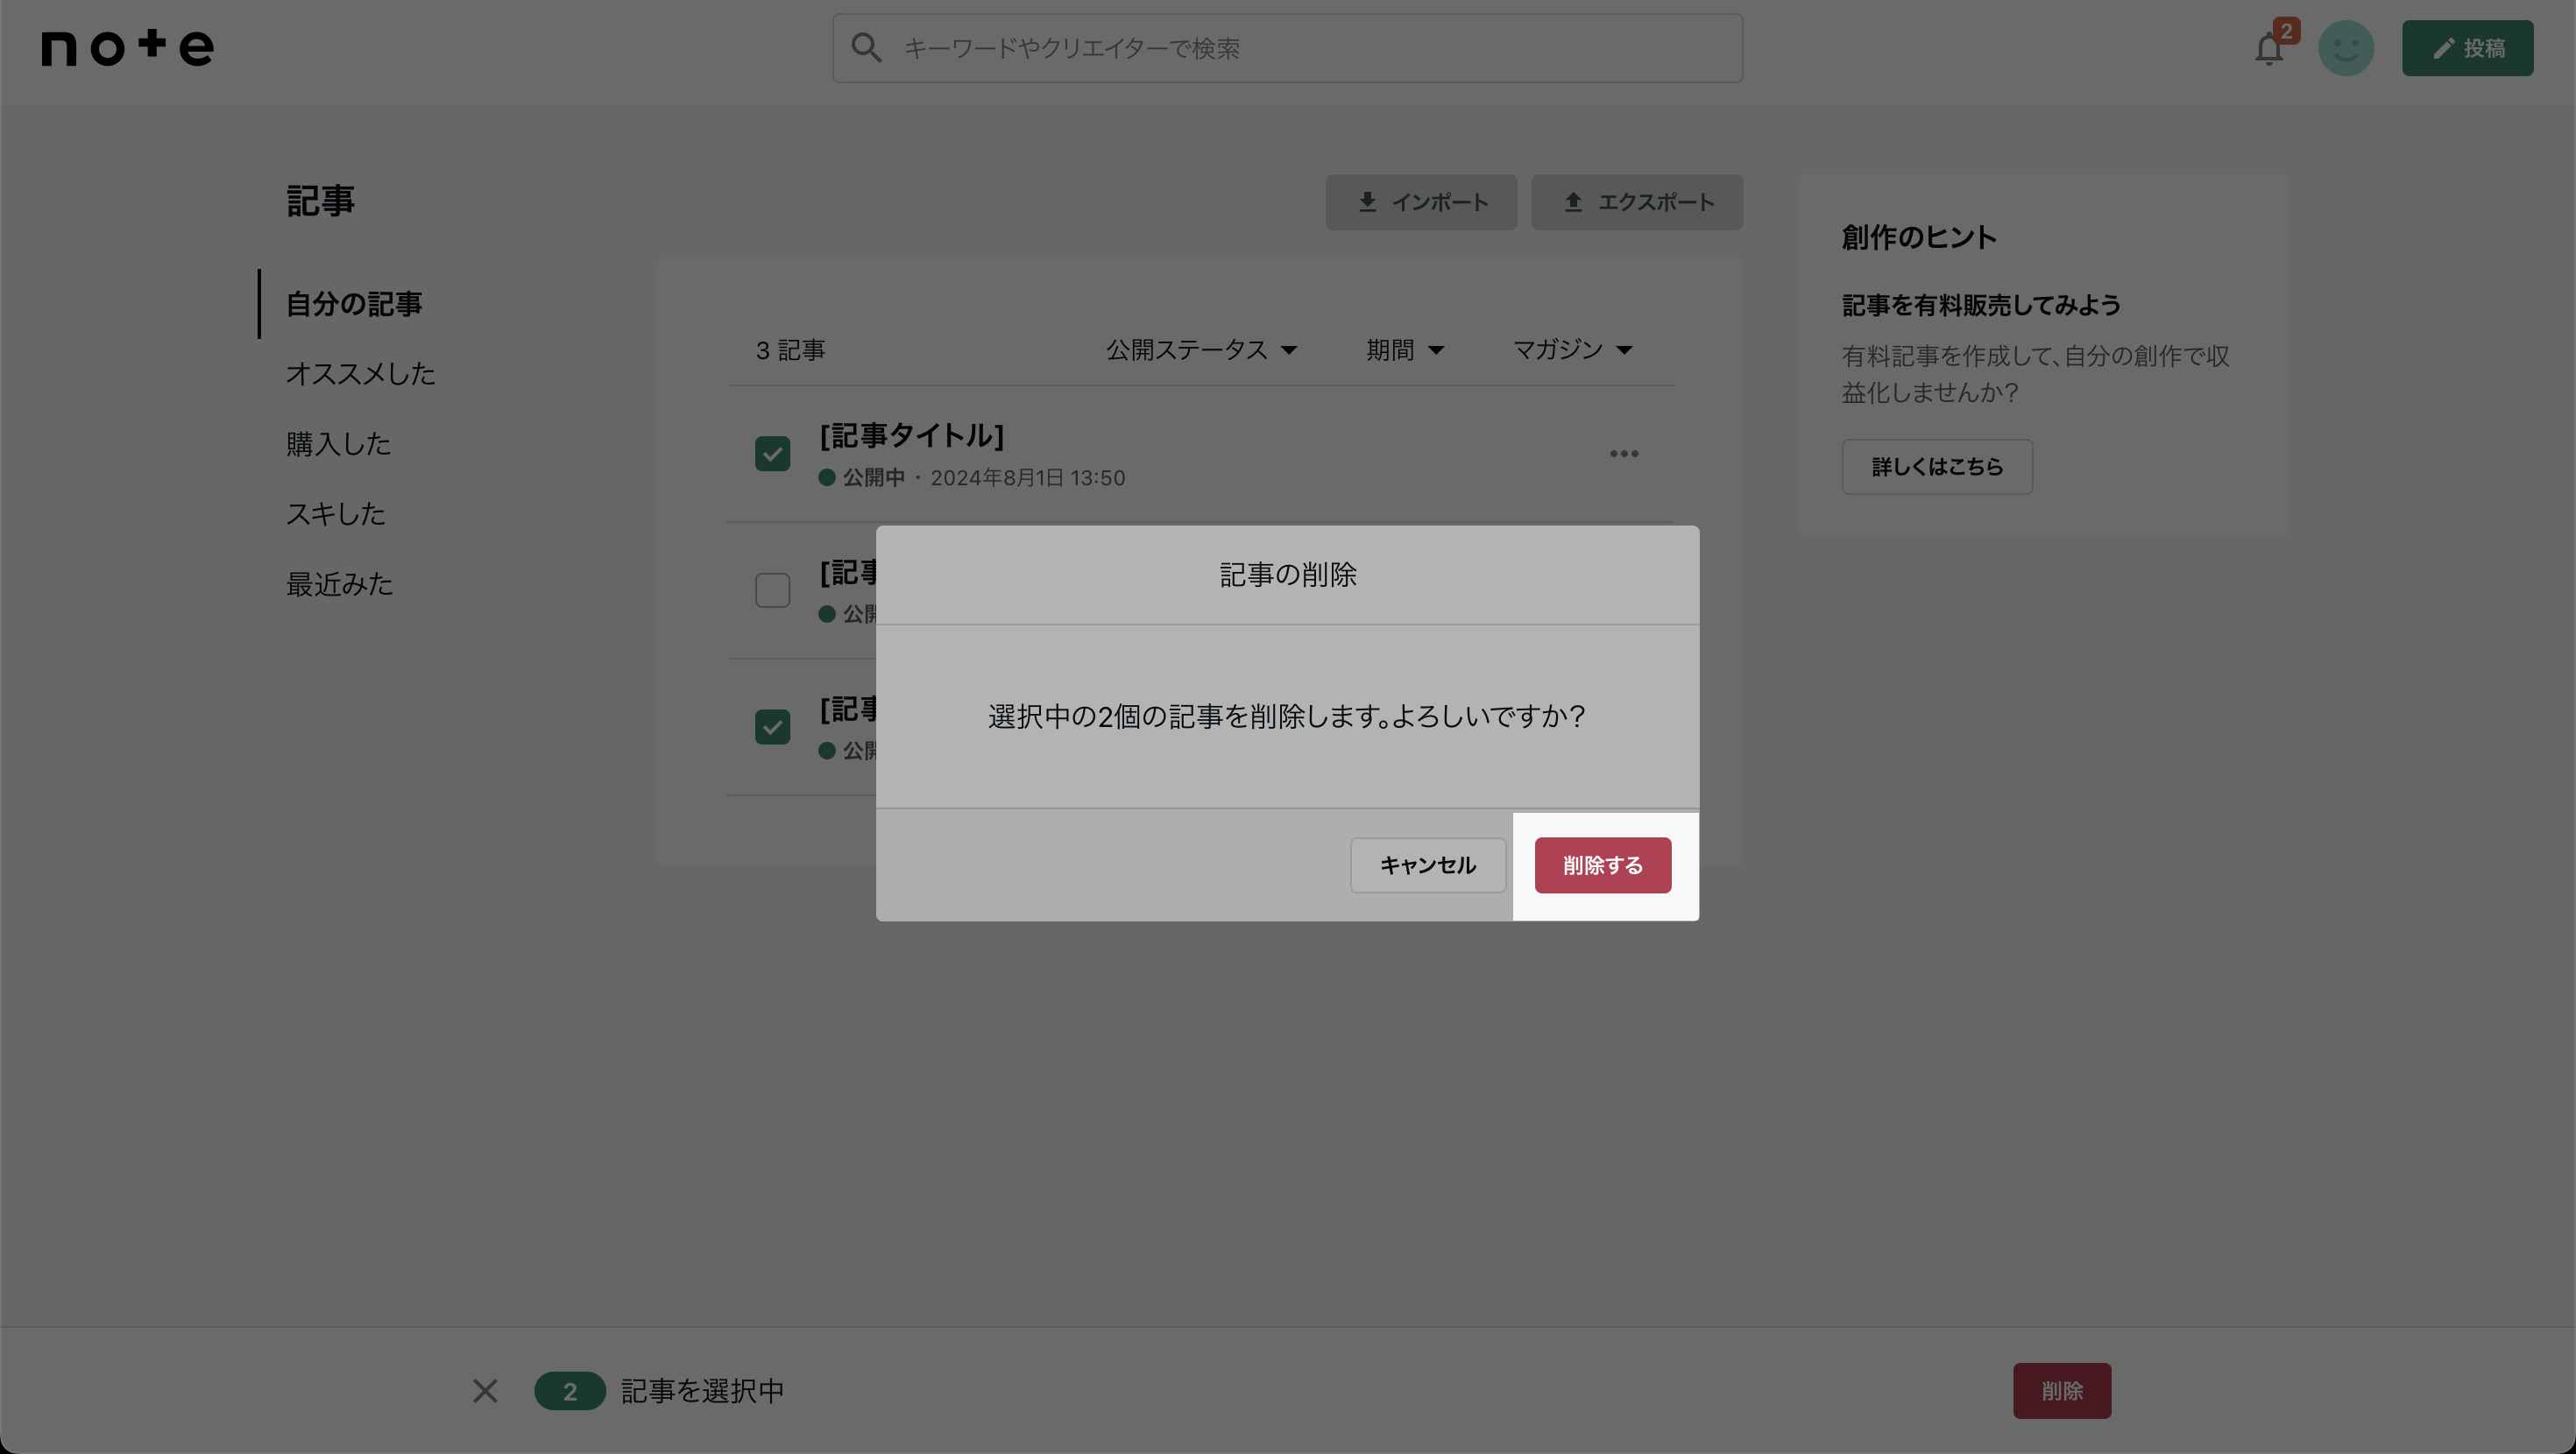This screenshot has width=2576, height=1454.
Task: Select 自分の記事 in sidebar
Action: 354,304
